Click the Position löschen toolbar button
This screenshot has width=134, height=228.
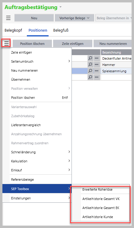point(32,44)
